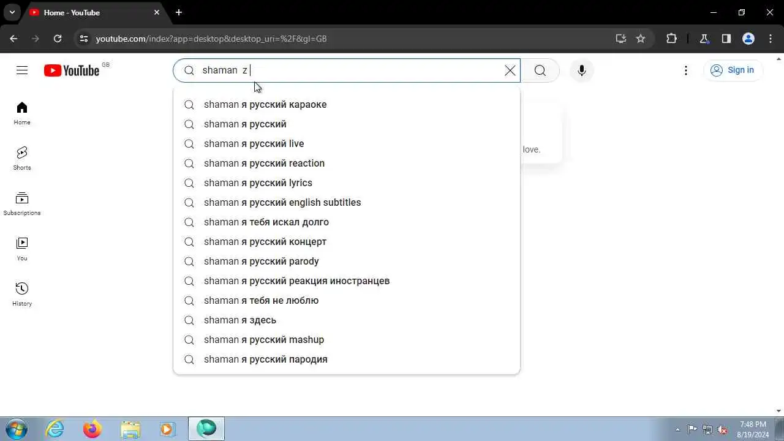Open the Chrome three-dot menu
The width and height of the screenshot is (784, 441).
pyautogui.click(x=771, y=39)
